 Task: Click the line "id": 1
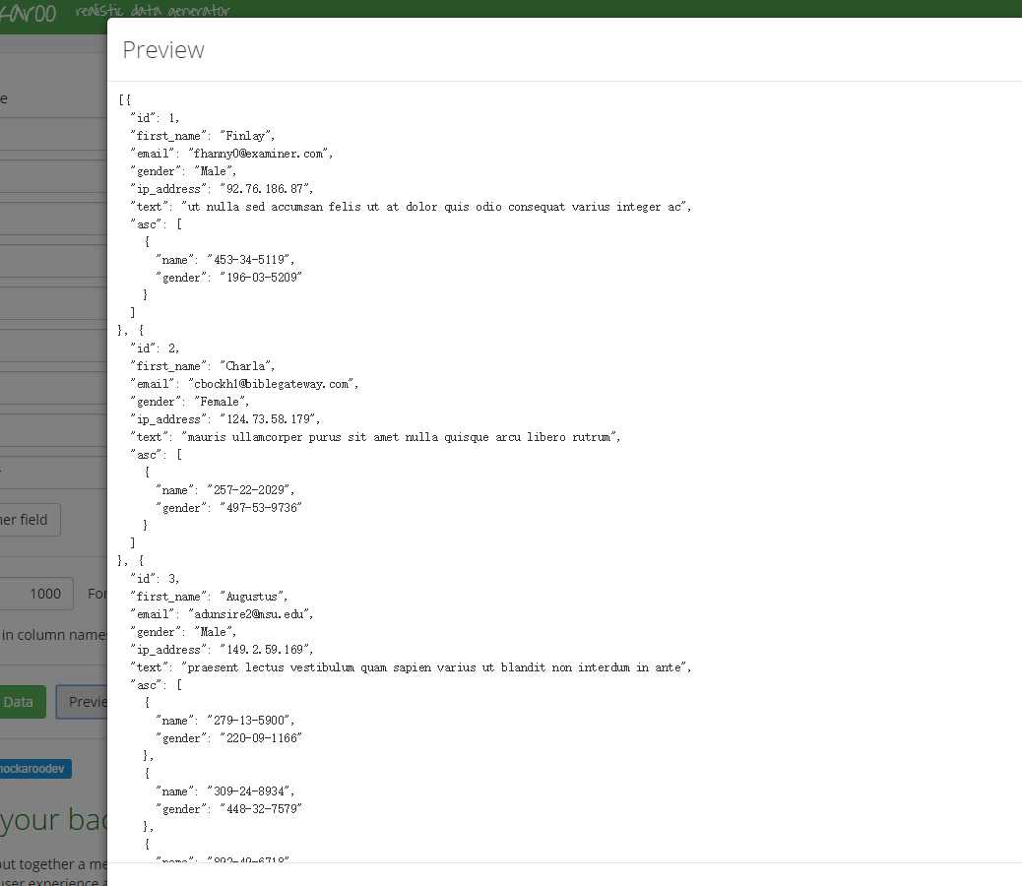tap(155, 118)
